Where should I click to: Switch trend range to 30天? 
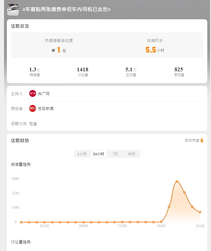[x=132, y=154]
